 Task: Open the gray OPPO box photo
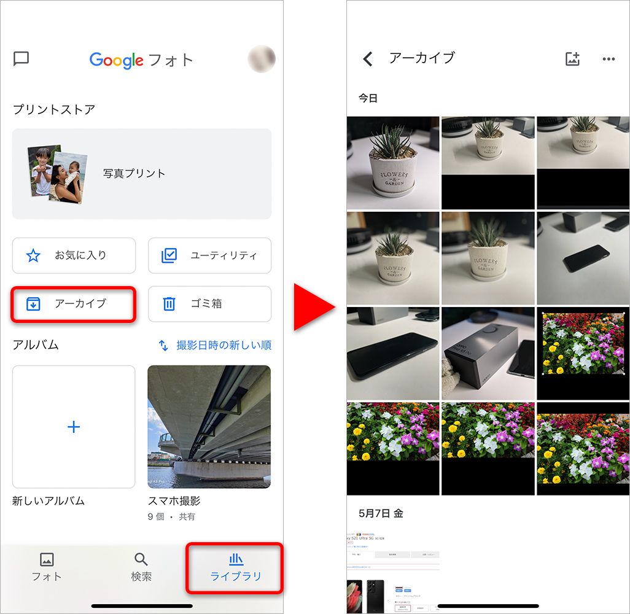tap(488, 353)
